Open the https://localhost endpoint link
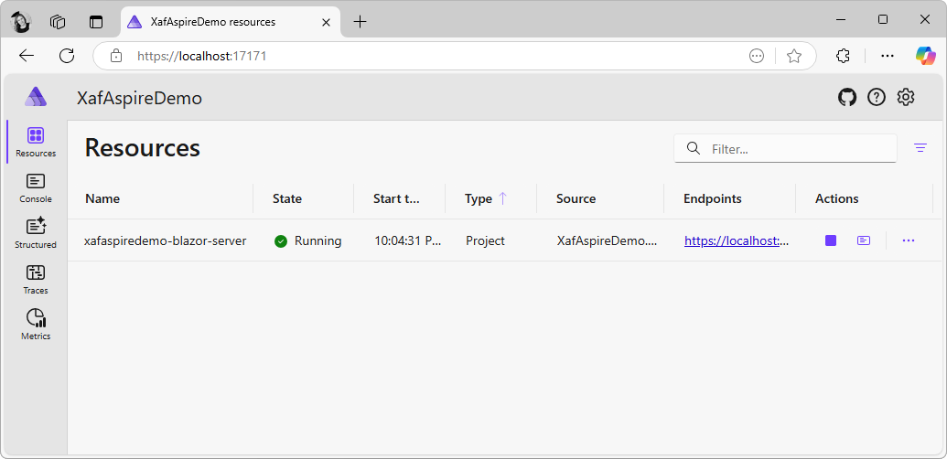The image size is (947, 459). [737, 240]
